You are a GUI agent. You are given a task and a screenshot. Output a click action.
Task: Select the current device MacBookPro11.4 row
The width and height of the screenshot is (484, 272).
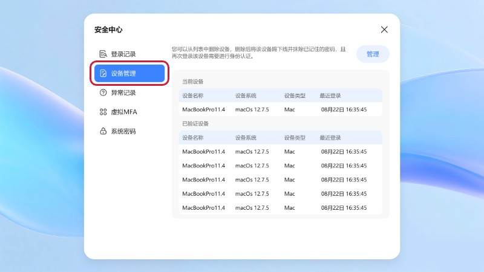tap(280, 109)
